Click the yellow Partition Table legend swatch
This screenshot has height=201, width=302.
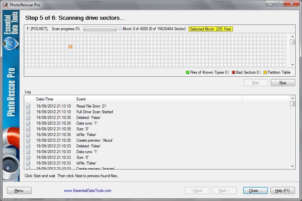click(265, 72)
